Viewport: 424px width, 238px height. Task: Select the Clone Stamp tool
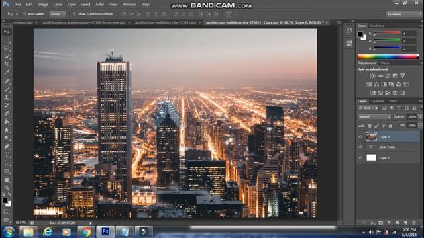[7, 97]
